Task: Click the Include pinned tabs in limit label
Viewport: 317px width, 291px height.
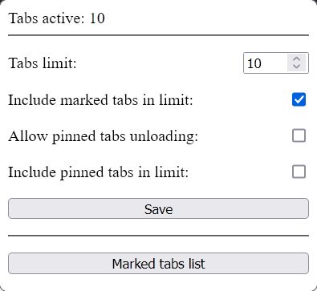Action: click(99, 172)
